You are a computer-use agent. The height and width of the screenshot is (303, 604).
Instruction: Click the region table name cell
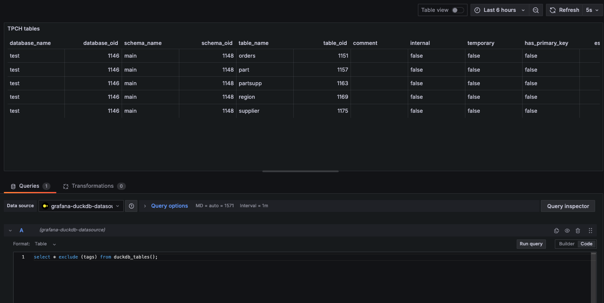tap(264, 97)
